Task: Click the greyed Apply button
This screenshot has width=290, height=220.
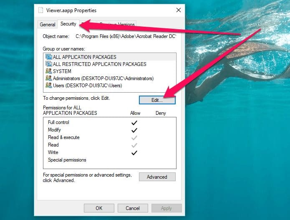Action: coord(166,208)
